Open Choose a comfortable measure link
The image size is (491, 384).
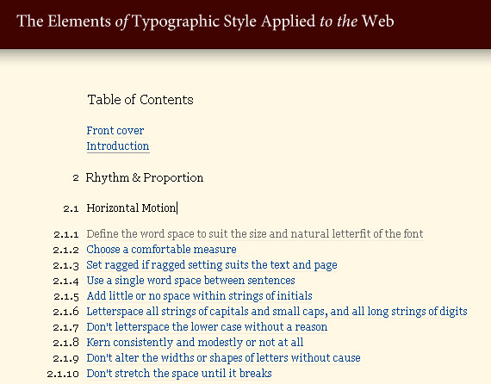coord(161,250)
